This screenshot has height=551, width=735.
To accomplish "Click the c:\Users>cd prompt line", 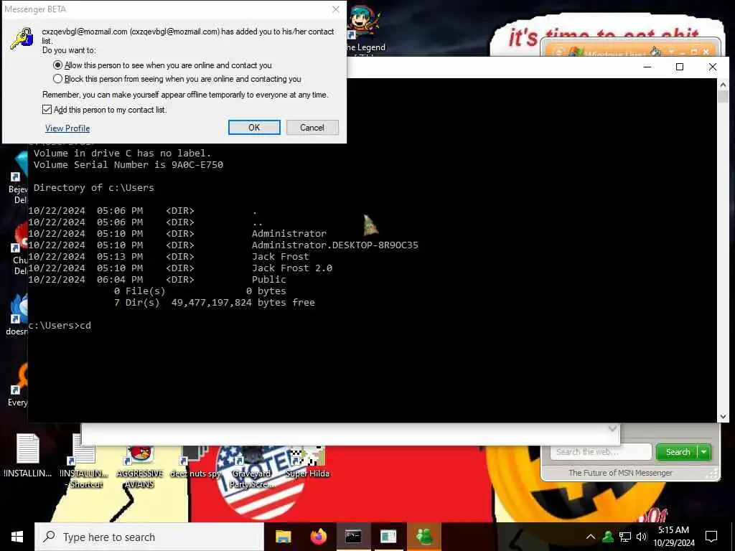I will pos(60,326).
